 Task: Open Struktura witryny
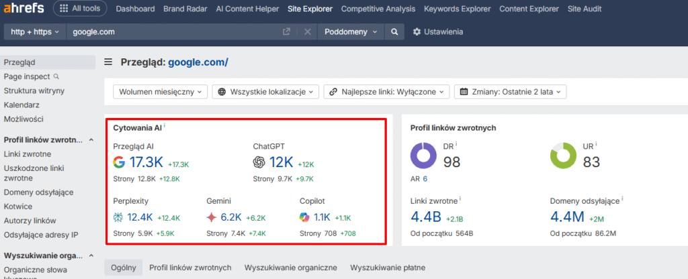34,91
